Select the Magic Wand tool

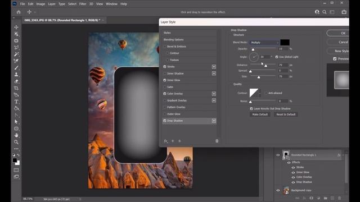pyautogui.click(x=16, y=54)
